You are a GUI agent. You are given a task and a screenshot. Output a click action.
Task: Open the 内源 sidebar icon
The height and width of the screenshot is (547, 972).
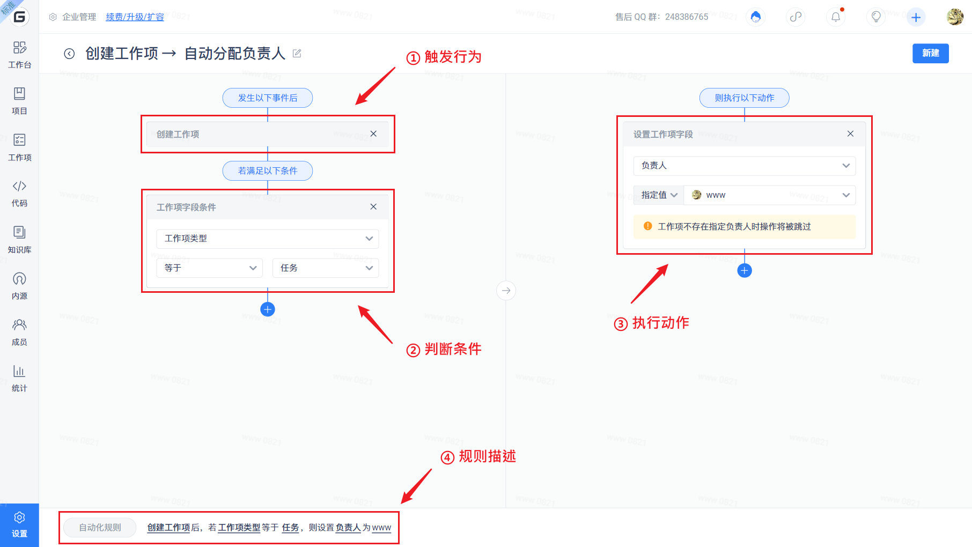[19, 286]
